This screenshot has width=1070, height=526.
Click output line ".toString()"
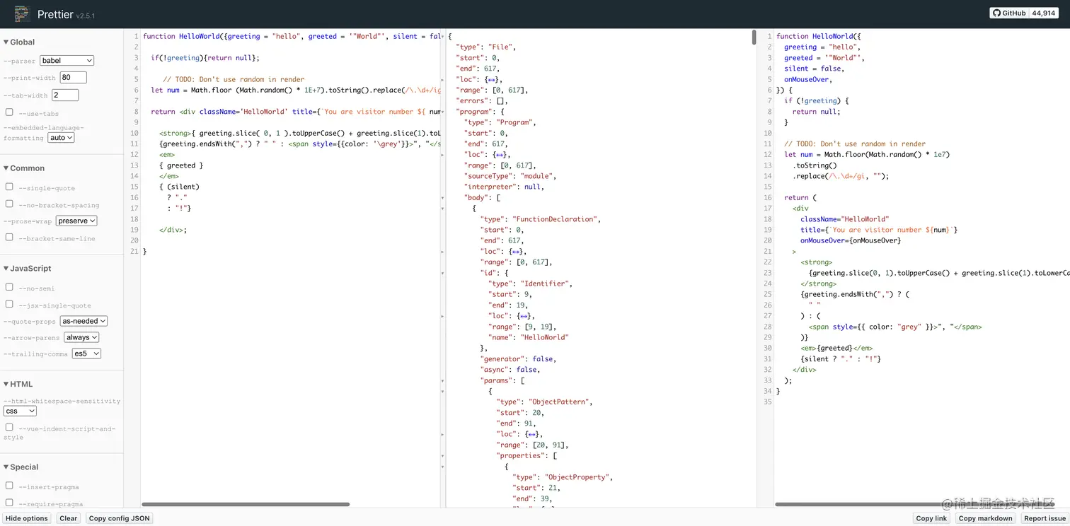tap(815, 165)
